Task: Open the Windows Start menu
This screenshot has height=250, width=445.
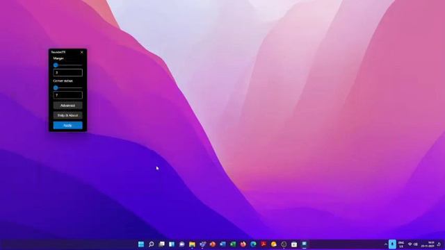Action: pyautogui.click(x=141, y=244)
